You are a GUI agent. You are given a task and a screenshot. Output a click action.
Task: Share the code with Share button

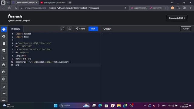[x=80, y=29]
